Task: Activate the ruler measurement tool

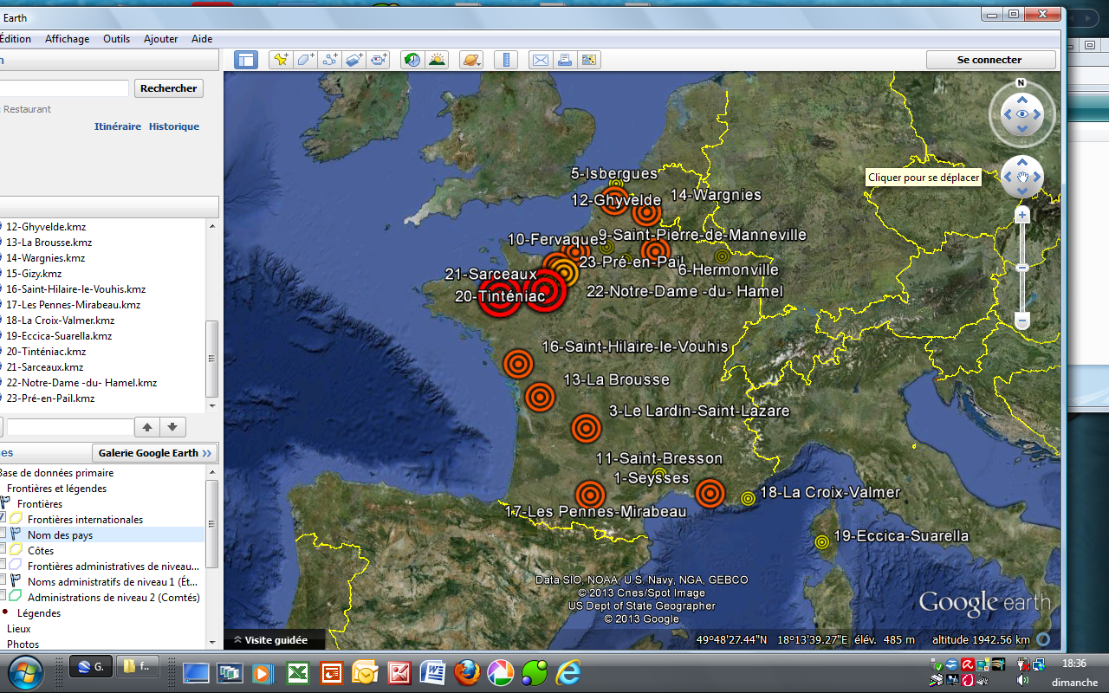Action: point(506,60)
